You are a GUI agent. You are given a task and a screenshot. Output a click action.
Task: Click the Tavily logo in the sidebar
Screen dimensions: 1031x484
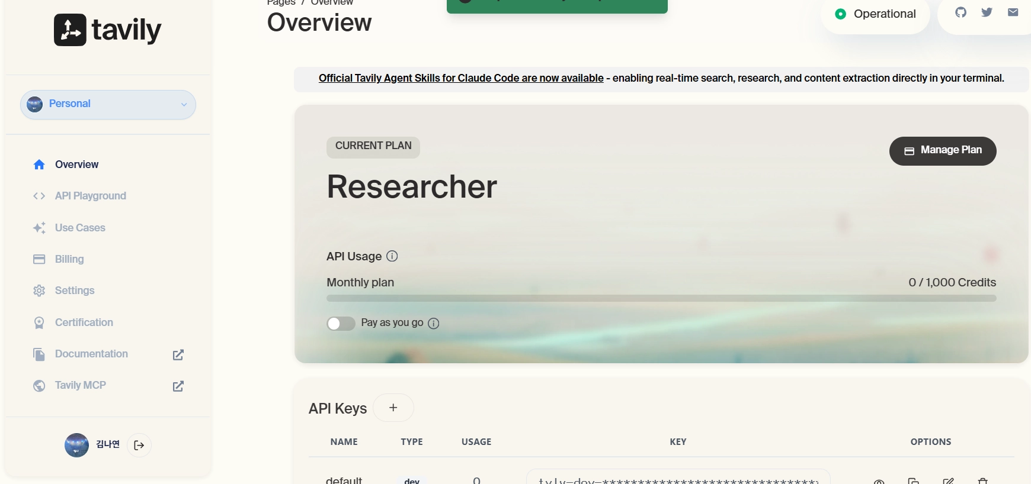(x=107, y=30)
